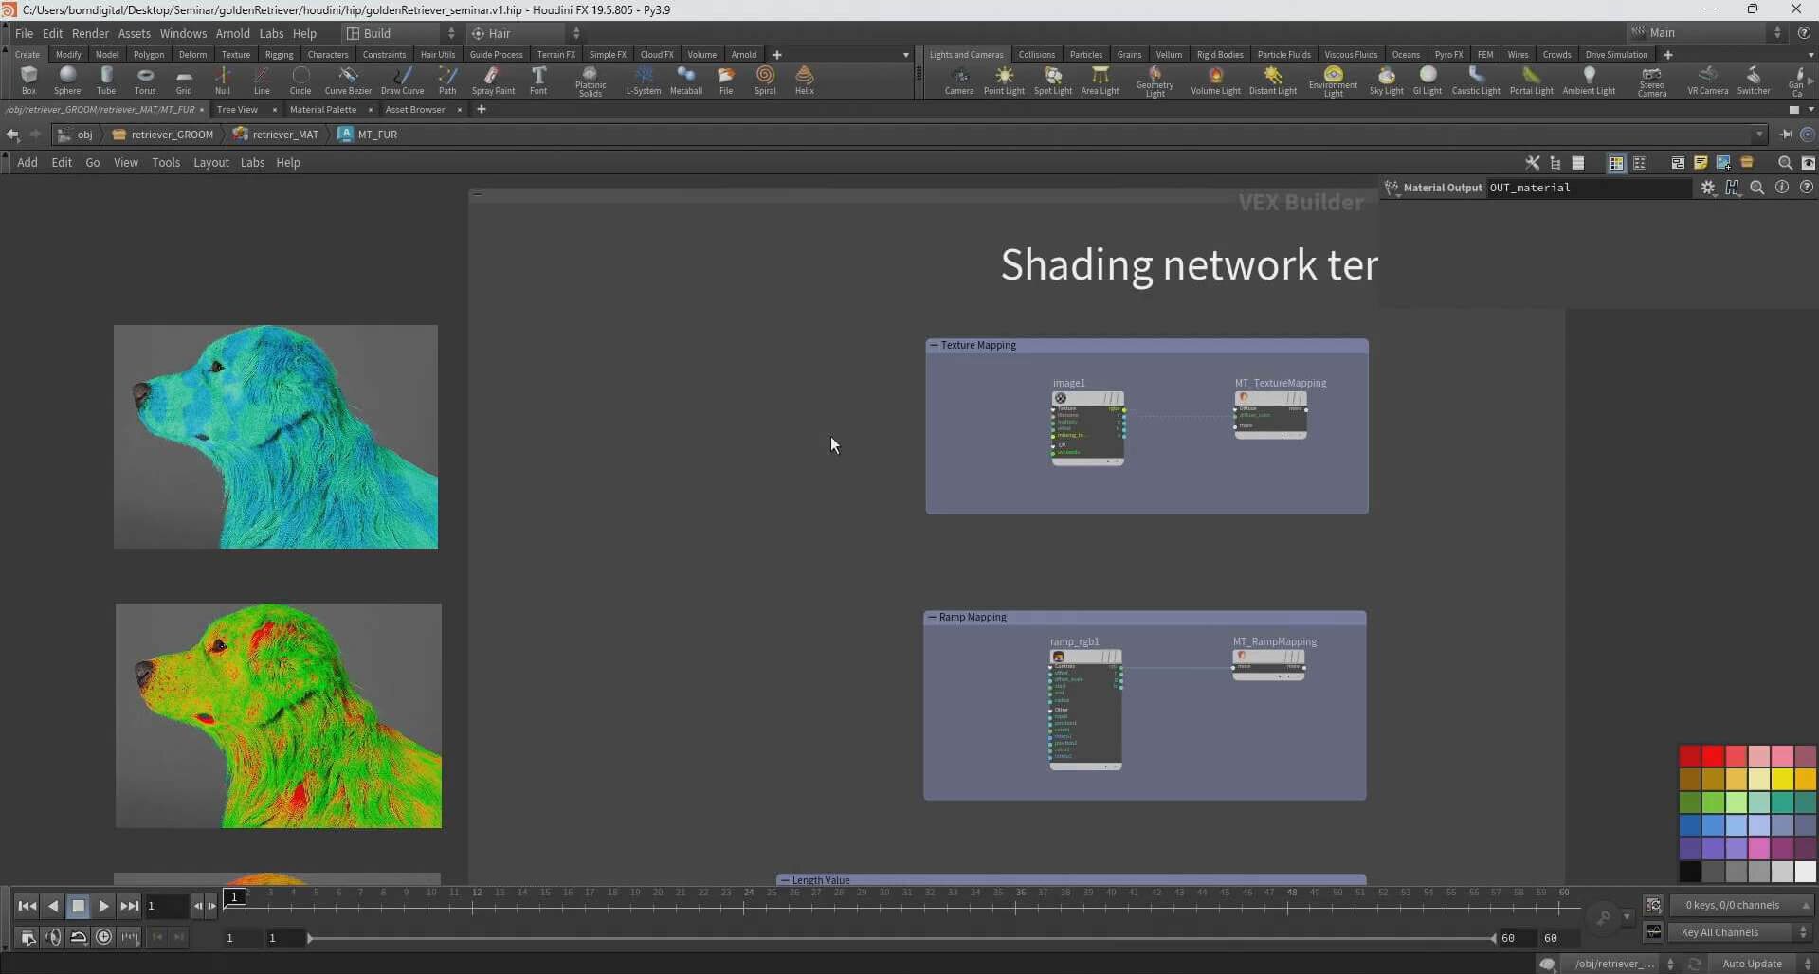Click the Sky Light shelf icon
Viewport: 1819px width, 974px height.
pos(1386,80)
